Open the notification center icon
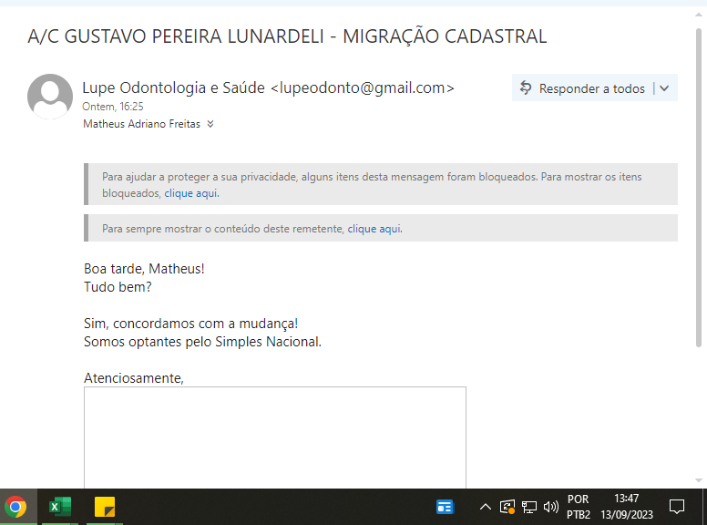Viewport: 707px width, 525px height. (677, 507)
